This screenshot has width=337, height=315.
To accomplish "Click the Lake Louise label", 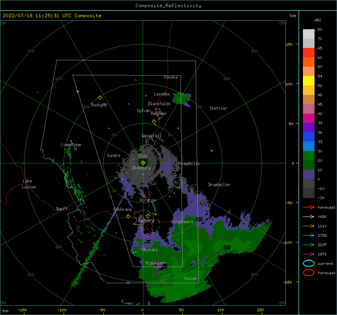I will click(29, 184).
